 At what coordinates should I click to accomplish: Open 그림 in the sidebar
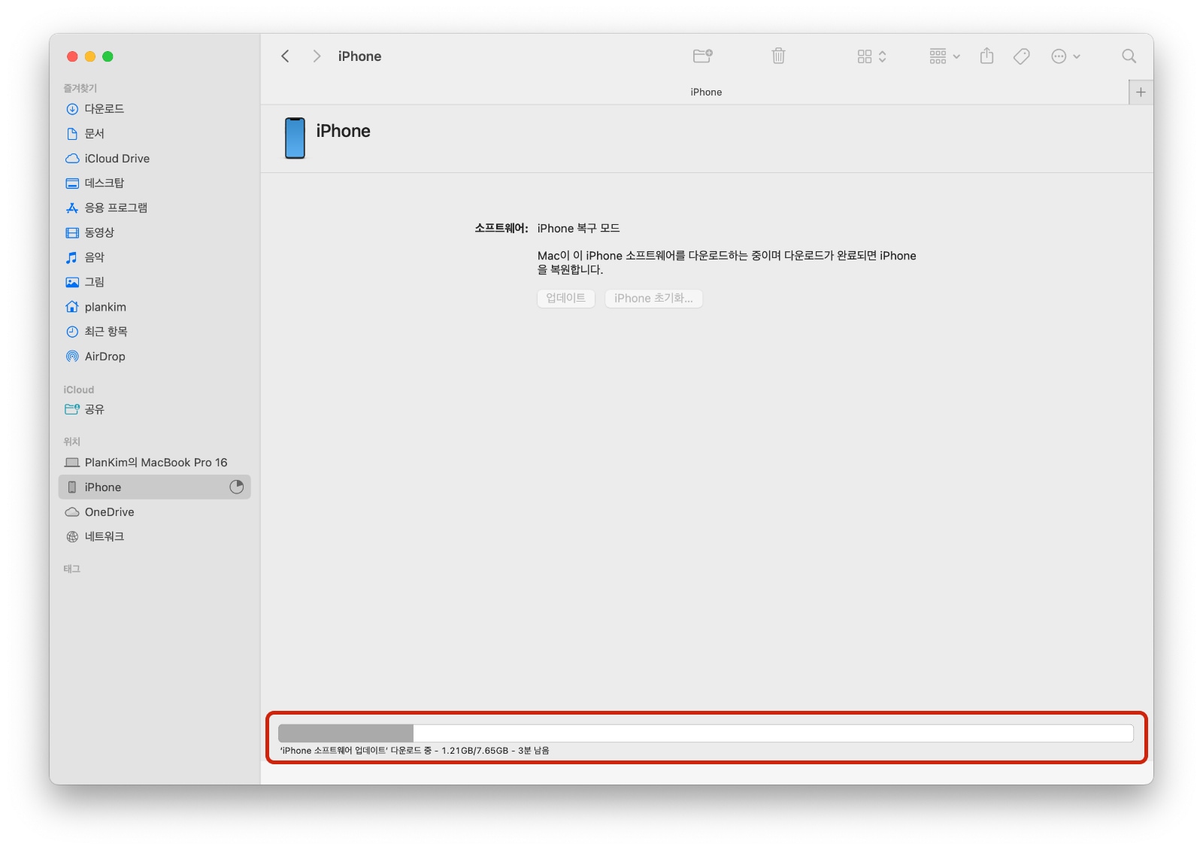[154, 282]
